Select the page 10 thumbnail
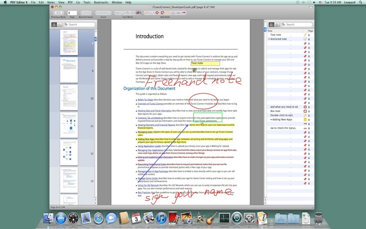The image size is (366, 229). pos(69,98)
